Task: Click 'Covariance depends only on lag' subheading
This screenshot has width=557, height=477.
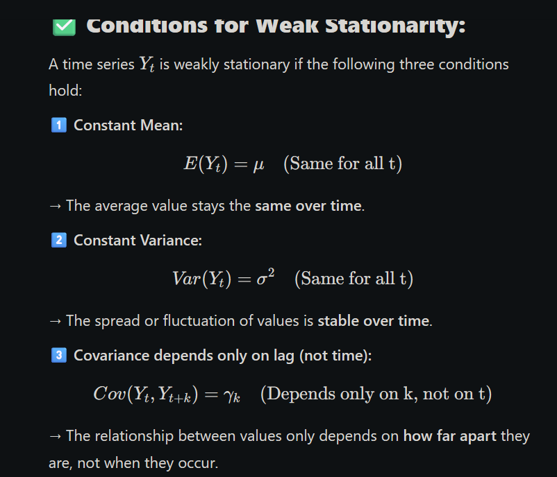Action: click(223, 356)
